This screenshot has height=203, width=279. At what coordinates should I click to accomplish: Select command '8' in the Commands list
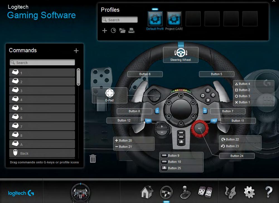click(x=42, y=135)
